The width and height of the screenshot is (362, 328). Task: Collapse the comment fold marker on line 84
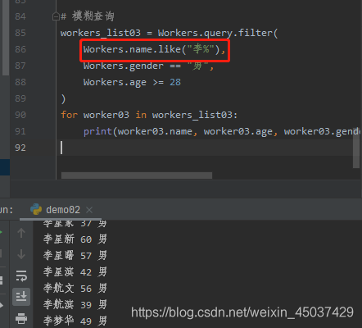click(x=56, y=16)
